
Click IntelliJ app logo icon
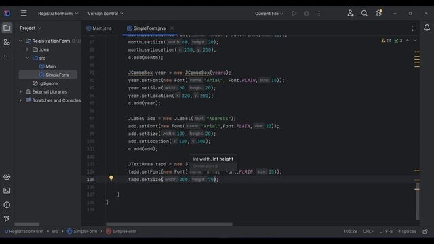click(7, 13)
